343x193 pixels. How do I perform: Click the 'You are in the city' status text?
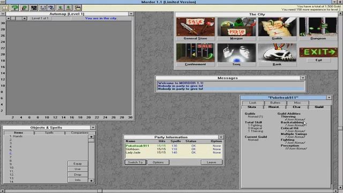point(101,18)
